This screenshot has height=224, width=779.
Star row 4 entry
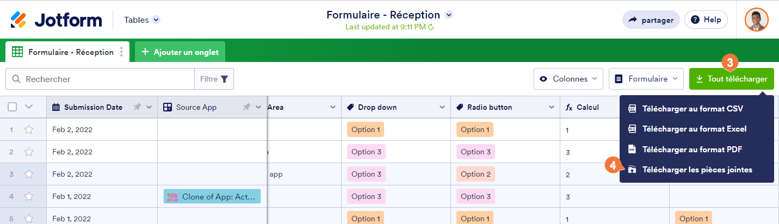[29, 196]
